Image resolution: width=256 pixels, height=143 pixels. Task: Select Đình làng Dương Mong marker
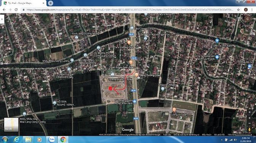point(77,38)
